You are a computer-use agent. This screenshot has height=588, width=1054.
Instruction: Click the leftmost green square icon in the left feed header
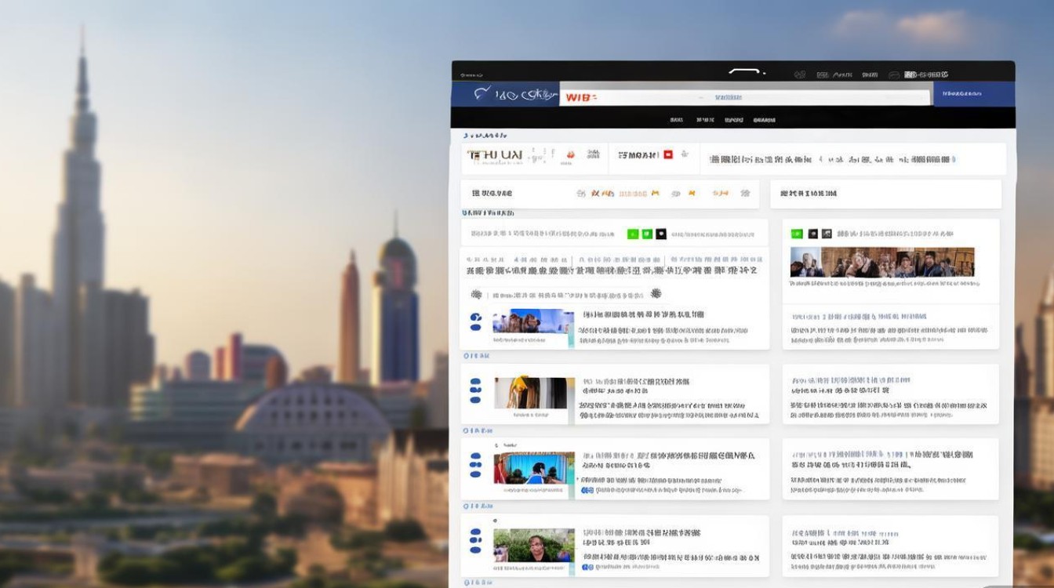pos(633,234)
